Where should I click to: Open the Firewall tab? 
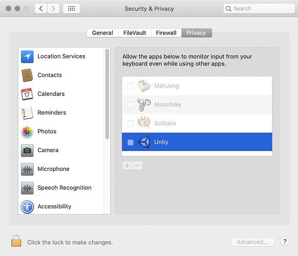[x=166, y=33]
